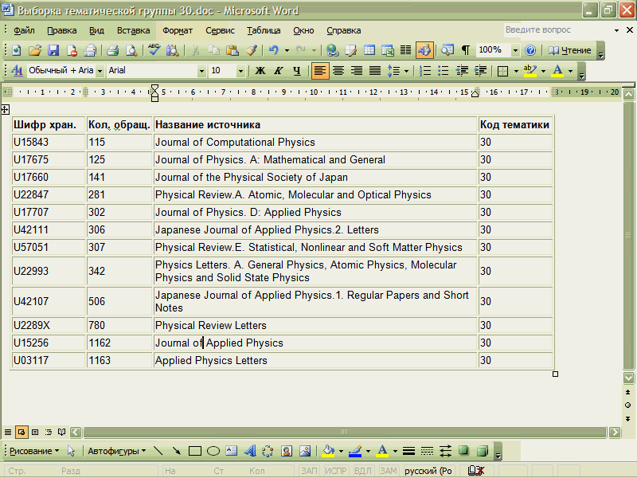The width and height of the screenshot is (637, 478).
Task: Insert WordArt from the drawing toolbar
Action: point(250,451)
